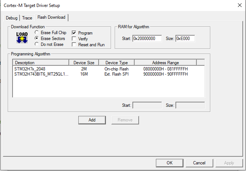Click the 2M device size cell

pyautogui.click(x=84, y=69)
